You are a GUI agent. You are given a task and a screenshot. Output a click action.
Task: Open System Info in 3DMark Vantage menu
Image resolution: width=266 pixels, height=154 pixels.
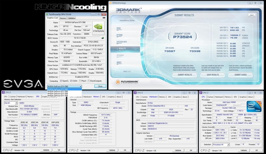[122, 42]
